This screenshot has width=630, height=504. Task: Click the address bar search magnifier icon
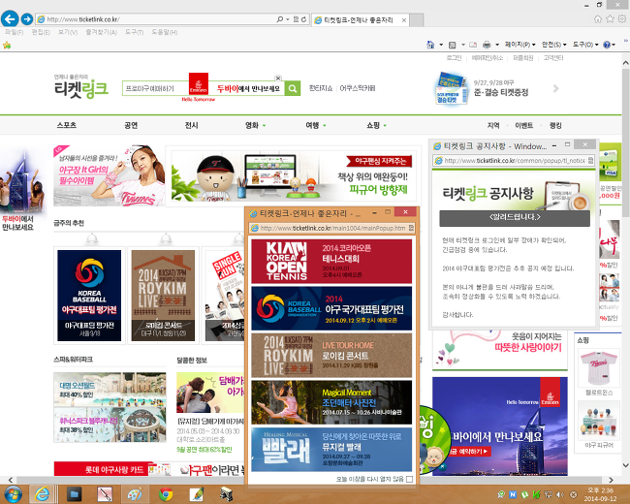pyautogui.click(x=280, y=19)
